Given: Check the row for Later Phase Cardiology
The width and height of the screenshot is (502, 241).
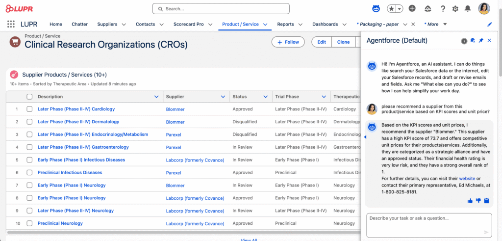Looking at the screenshot, I should click(29, 109).
